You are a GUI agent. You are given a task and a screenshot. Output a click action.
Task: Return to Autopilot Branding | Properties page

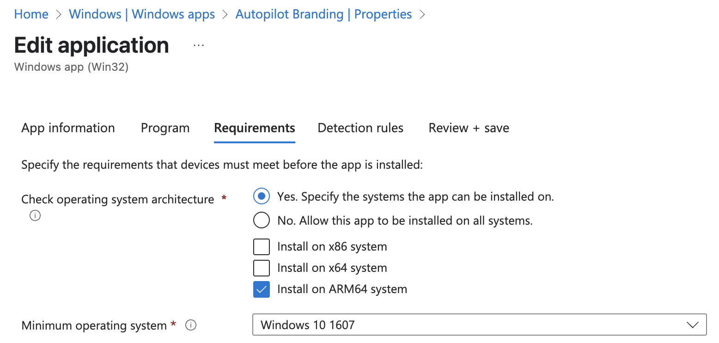(x=323, y=14)
